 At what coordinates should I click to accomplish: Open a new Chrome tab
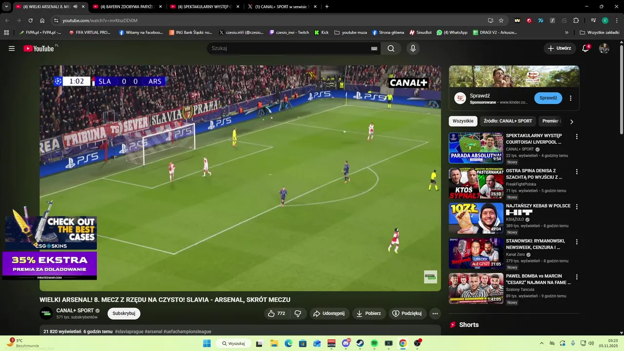327,7
